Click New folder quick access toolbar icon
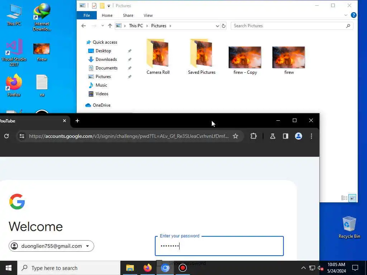This screenshot has width=367, height=275. pos(102,6)
